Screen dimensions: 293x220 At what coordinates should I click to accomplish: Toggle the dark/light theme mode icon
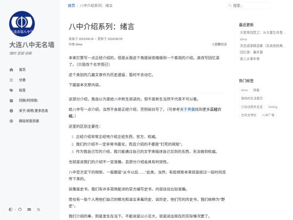(10, 209)
